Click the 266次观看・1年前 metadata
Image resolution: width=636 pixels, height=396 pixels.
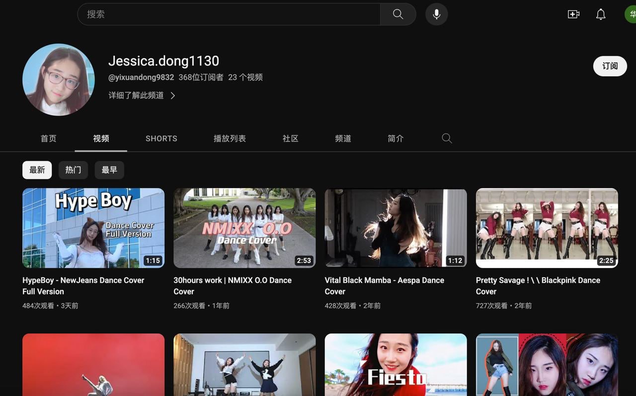tap(201, 306)
